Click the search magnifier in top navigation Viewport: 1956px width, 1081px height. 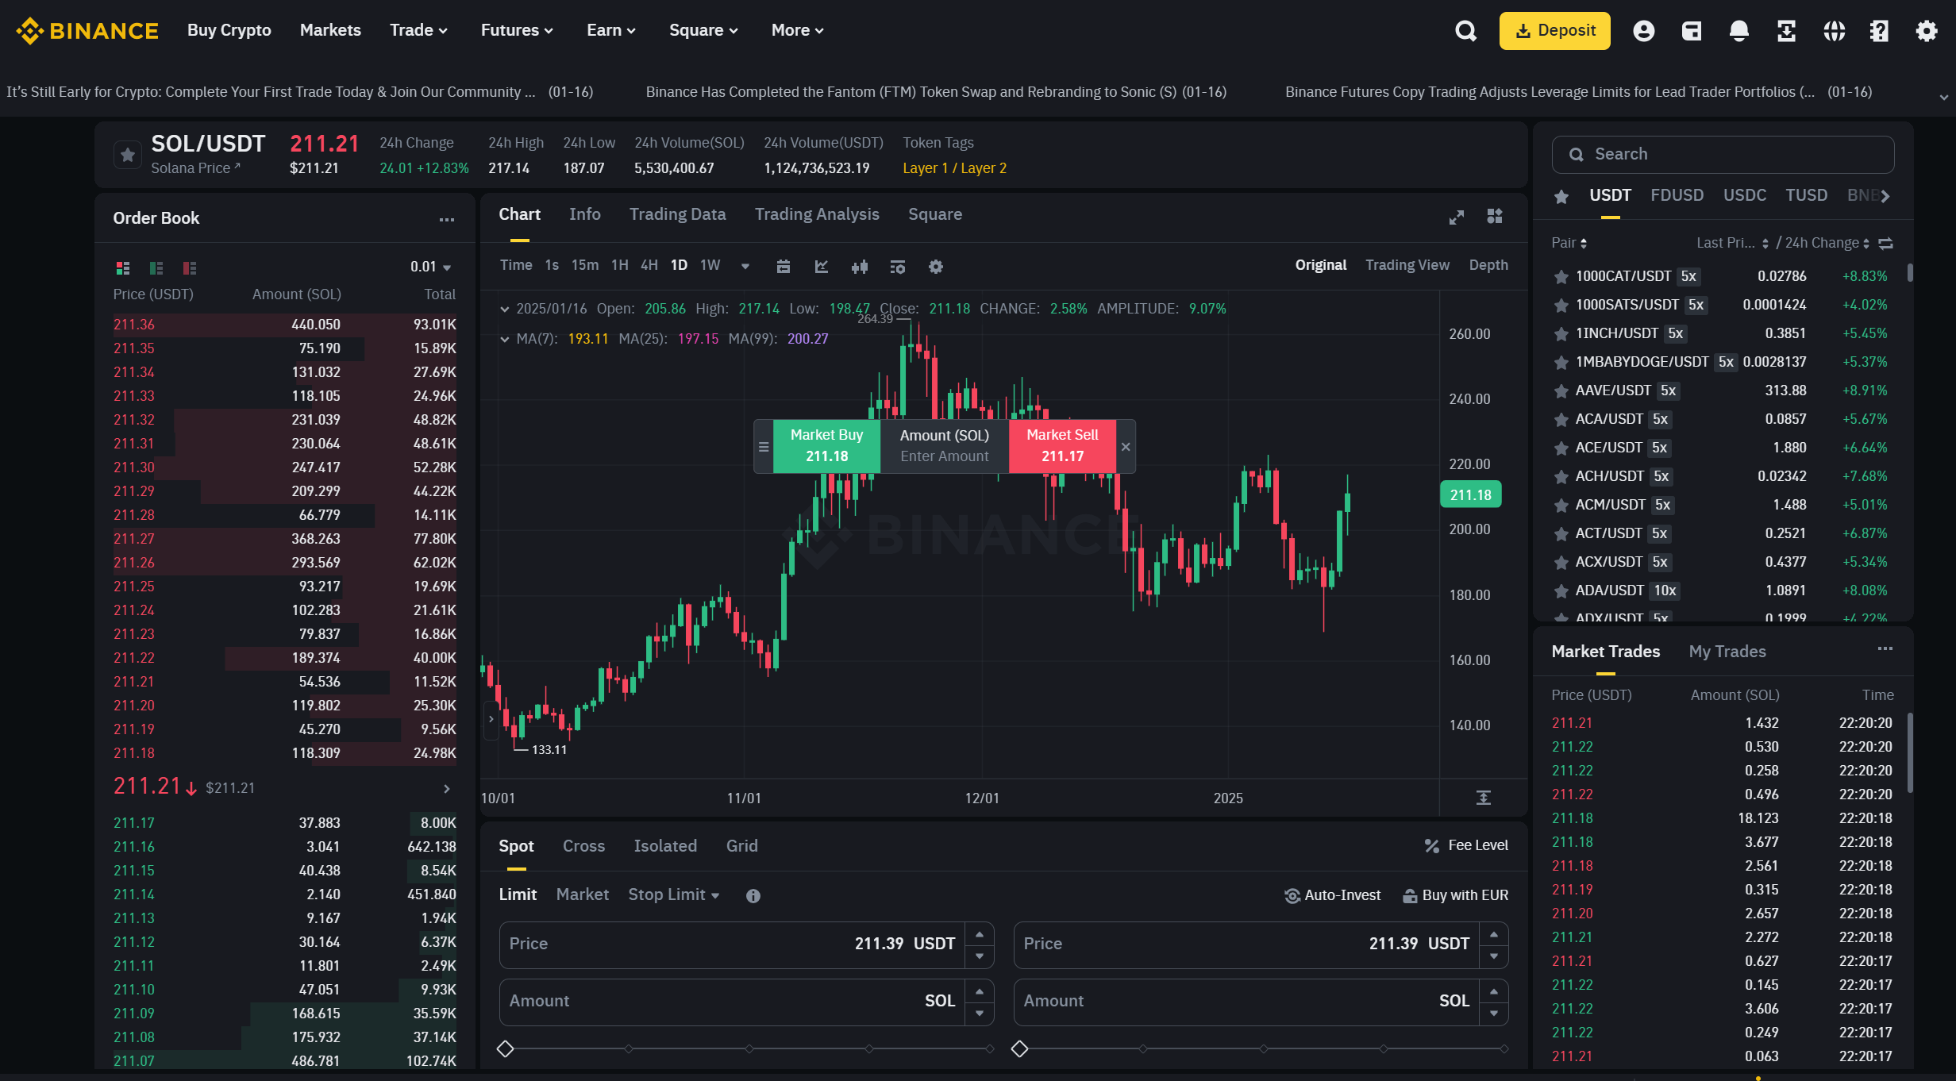[x=1465, y=31]
